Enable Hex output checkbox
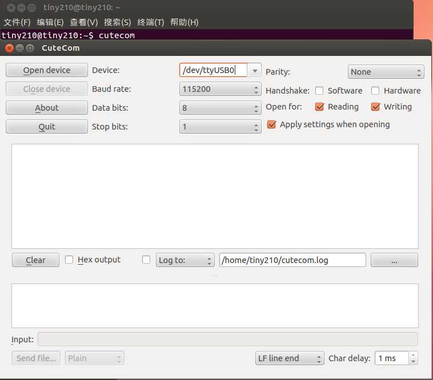 [69, 260]
